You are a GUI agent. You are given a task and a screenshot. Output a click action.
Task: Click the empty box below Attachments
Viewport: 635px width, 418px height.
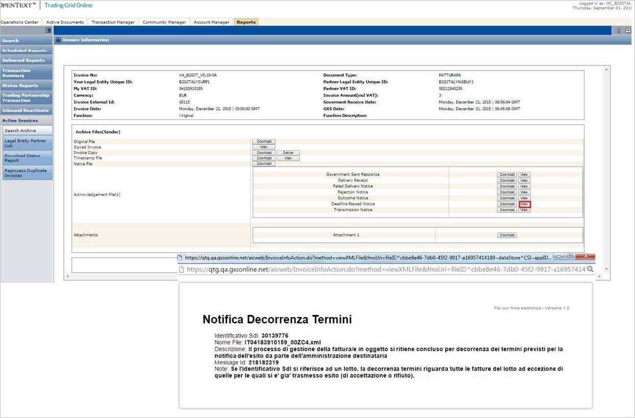coord(125,265)
